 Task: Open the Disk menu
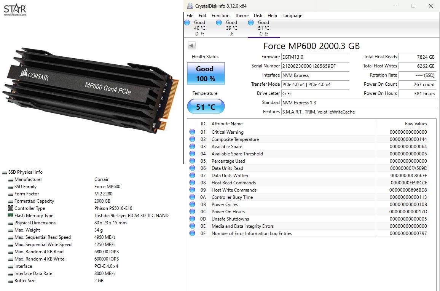click(258, 16)
